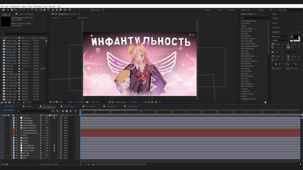Select the Rotation tool
The image size is (303, 170).
32,10
